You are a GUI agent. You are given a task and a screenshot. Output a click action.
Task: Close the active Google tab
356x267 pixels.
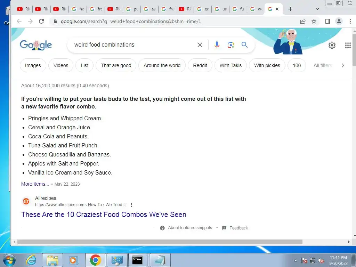pyautogui.click(x=277, y=9)
